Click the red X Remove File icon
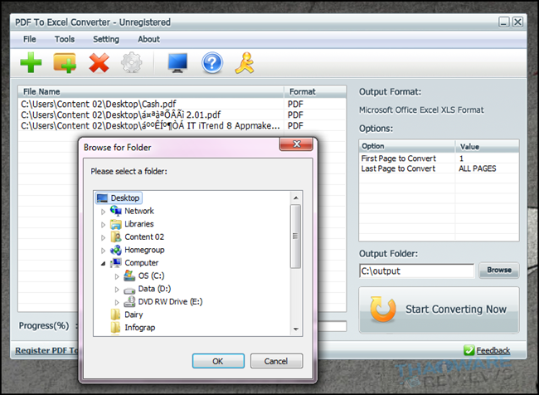This screenshot has width=539, height=395. (x=99, y=63)
